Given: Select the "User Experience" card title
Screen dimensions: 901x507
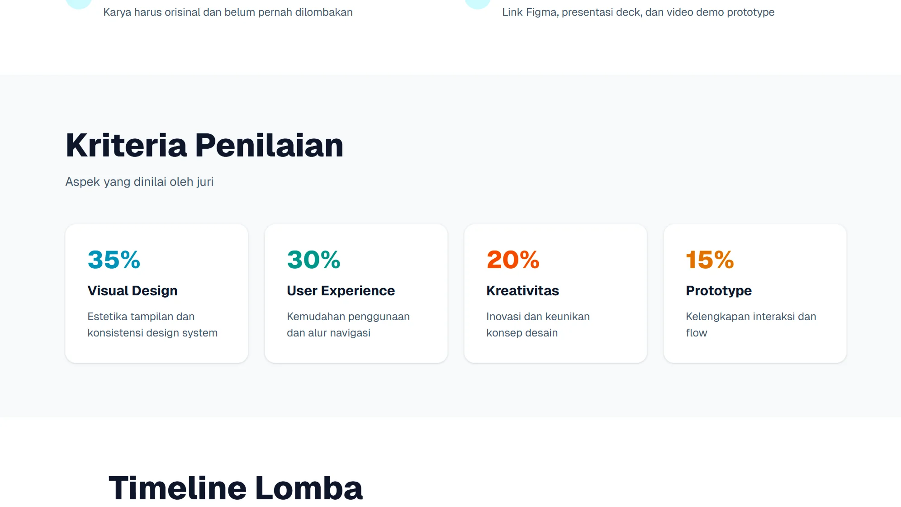Looking at the screenshot, I should 341,290.
